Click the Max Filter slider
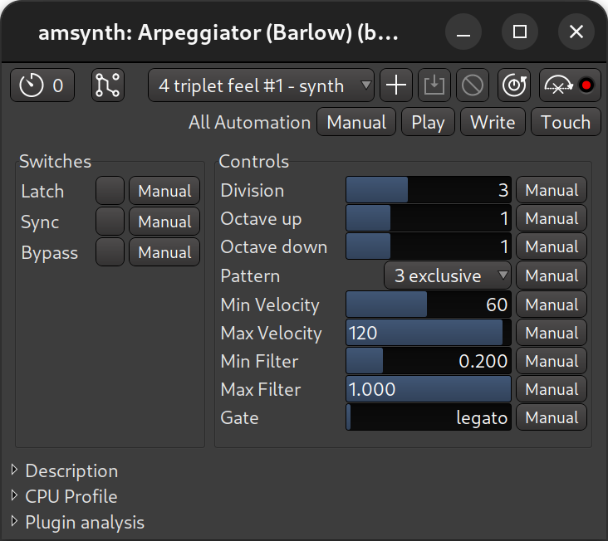 [x=429, y=389]
